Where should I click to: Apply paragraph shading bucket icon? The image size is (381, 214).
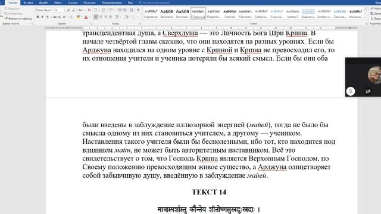pyautogui.click(x=127, y=17)
